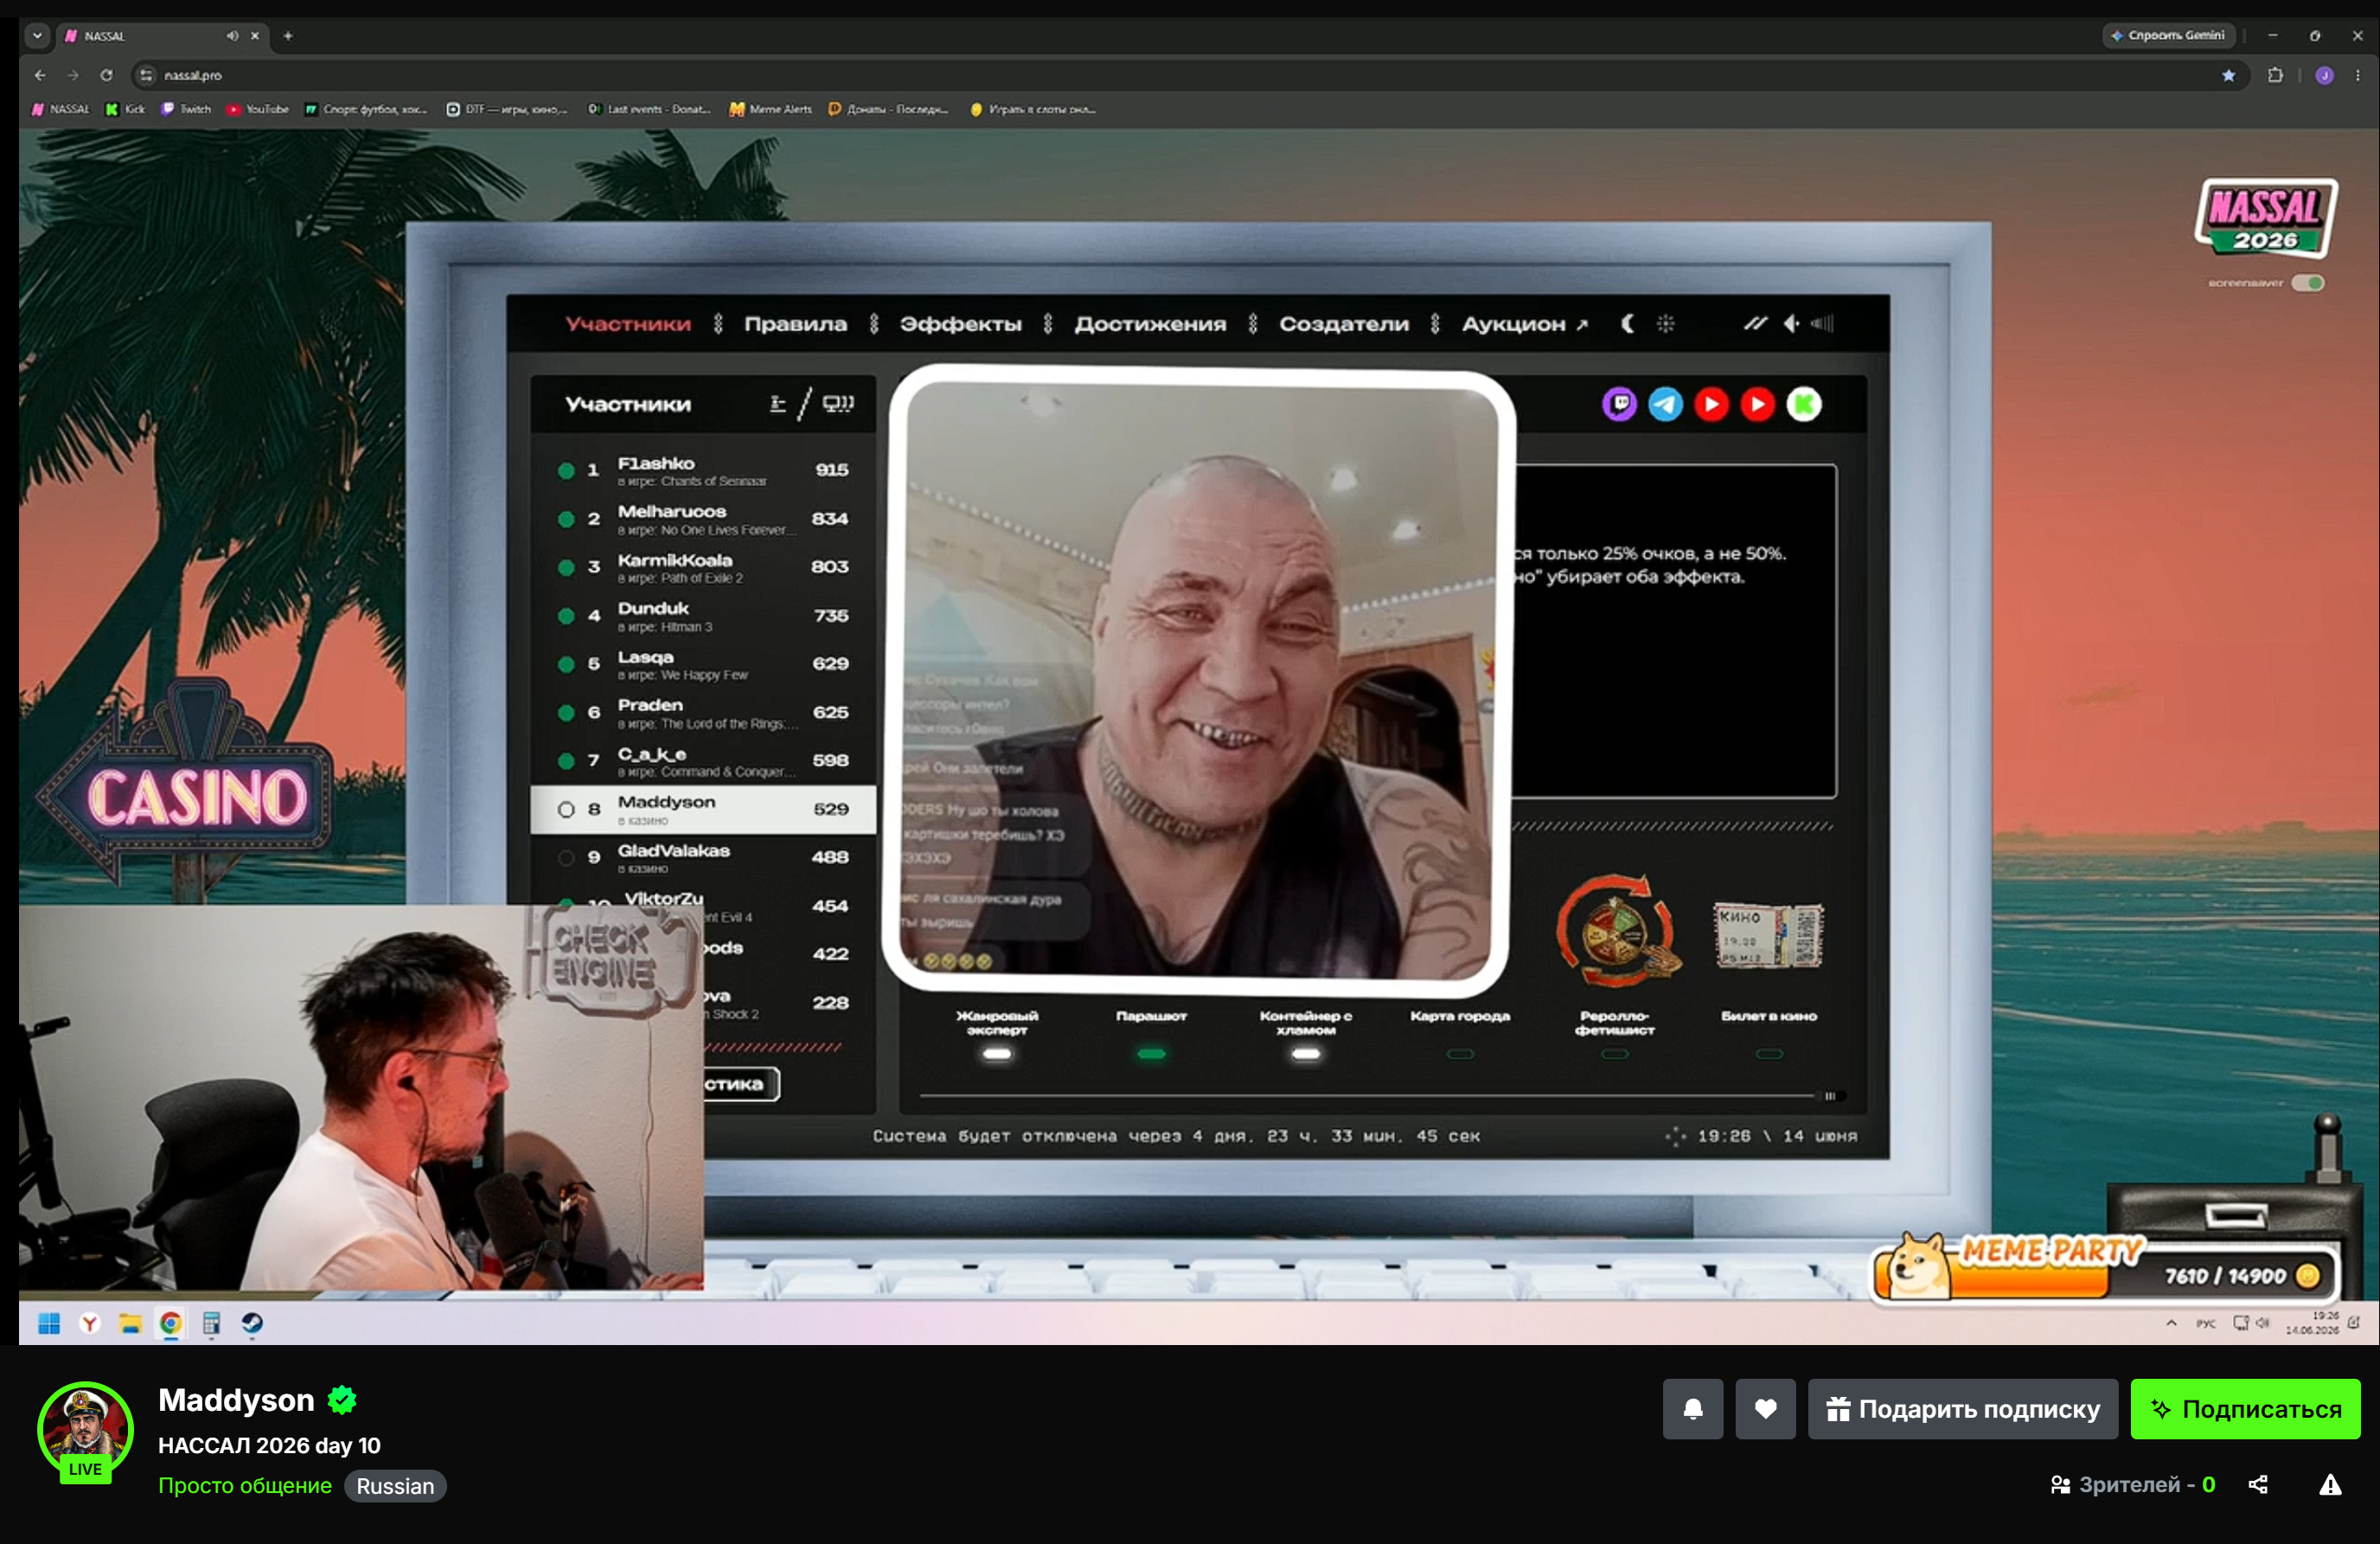Select Melharucos participant row
The image size is (2380, 1544).
point(704,519)
